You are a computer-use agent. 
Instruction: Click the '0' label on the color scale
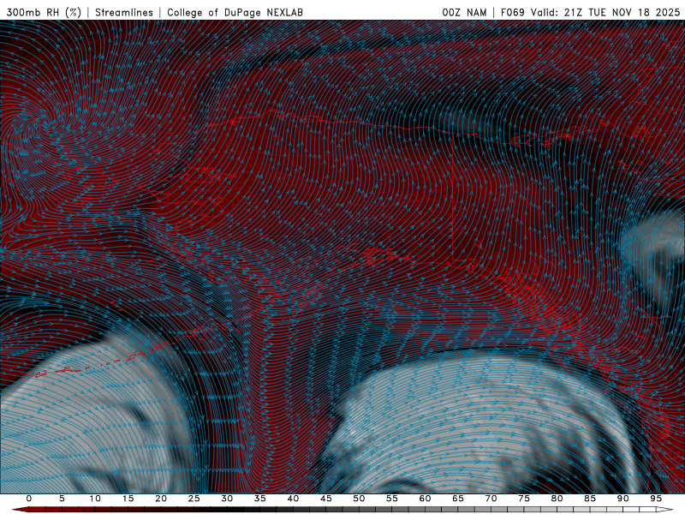pyautogui.click(x=29, y=499)
